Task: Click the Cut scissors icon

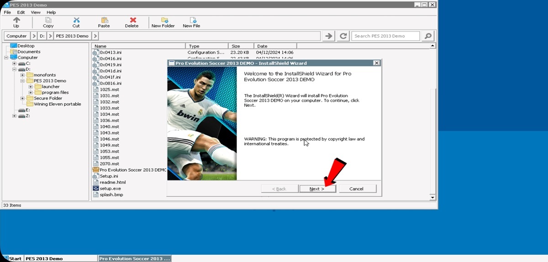Action: 76,20
